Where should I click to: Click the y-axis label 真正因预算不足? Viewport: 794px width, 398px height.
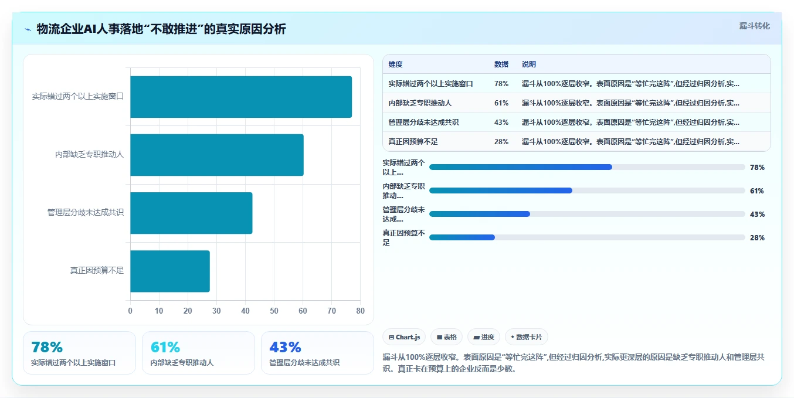point(97,271)
